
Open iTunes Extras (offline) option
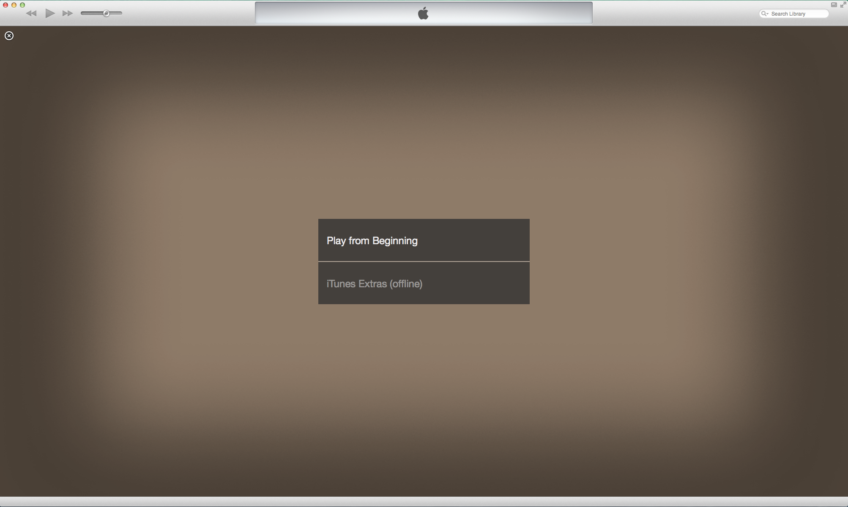[424, 283]
